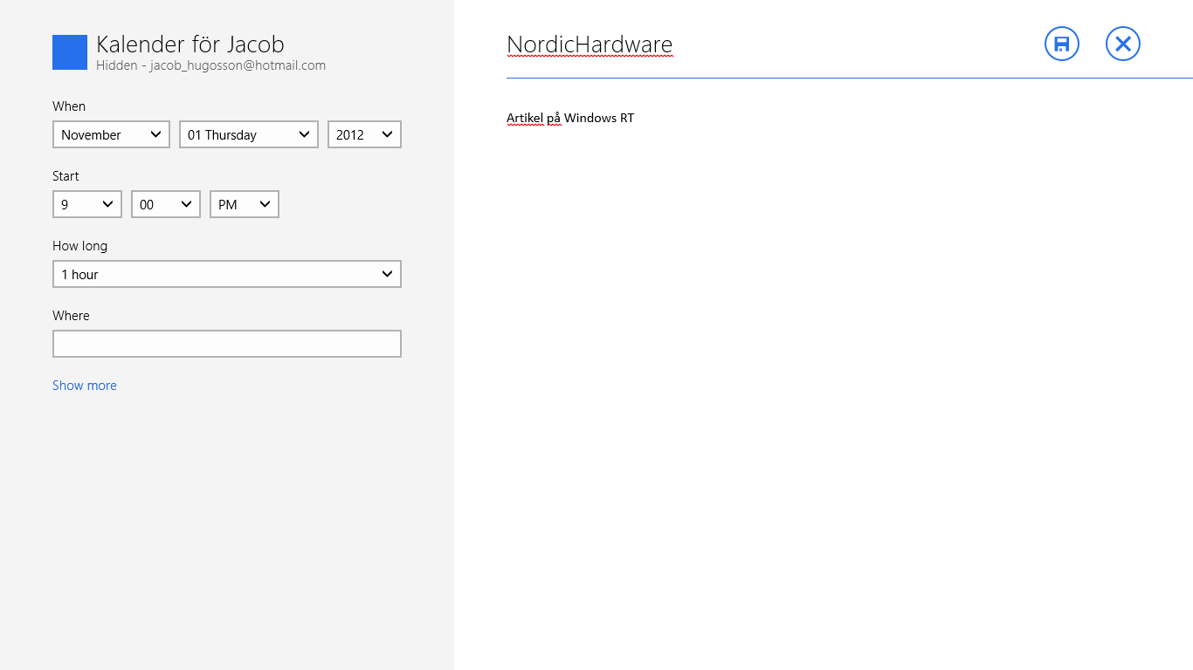Click the Where field label
This screenshot has height=670, width=1193.
[x=71, y=316]
